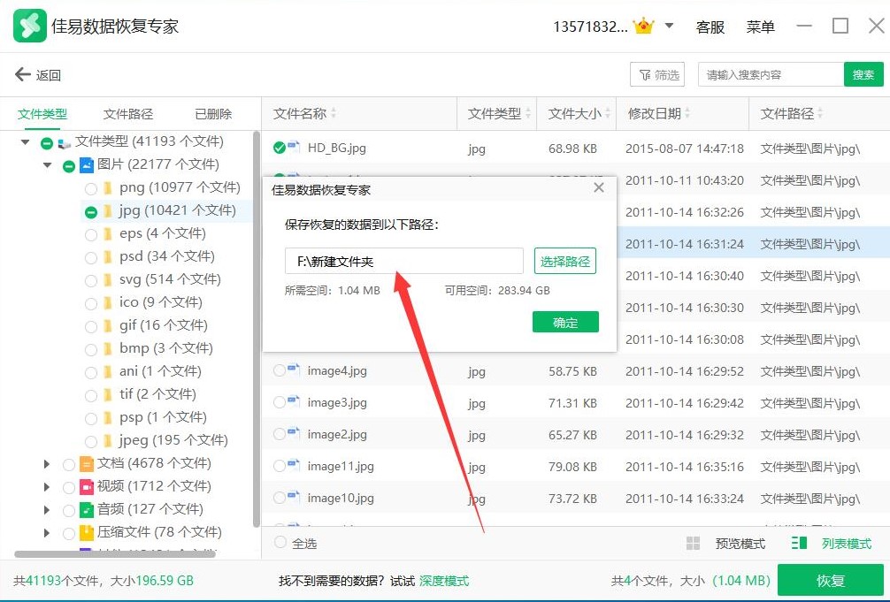Click the 选择路径 button in the dialog
This screenshot has width=890, height=602.
point(565,261)
